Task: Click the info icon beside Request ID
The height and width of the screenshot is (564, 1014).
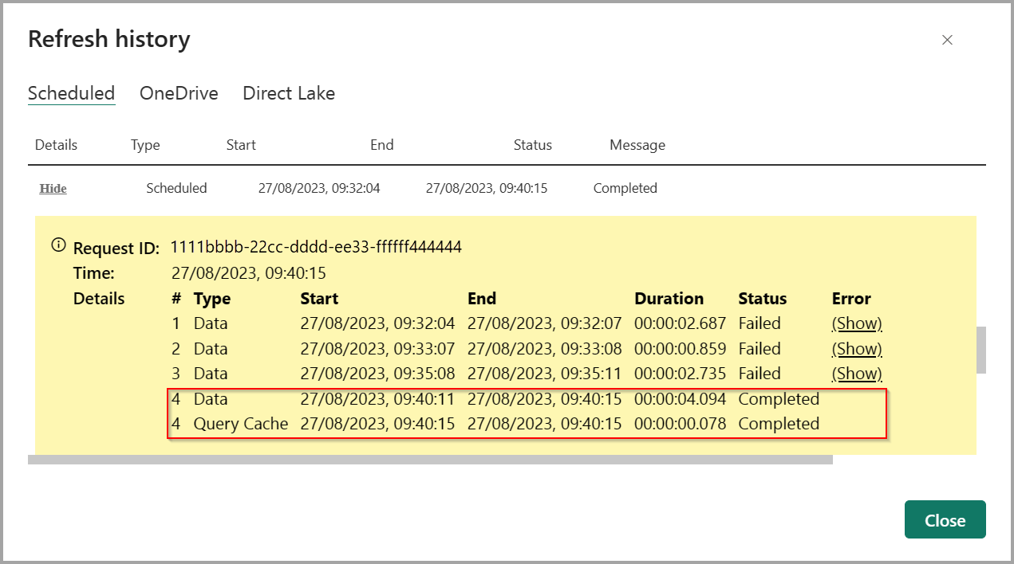Action: click(x=57, y=245)
